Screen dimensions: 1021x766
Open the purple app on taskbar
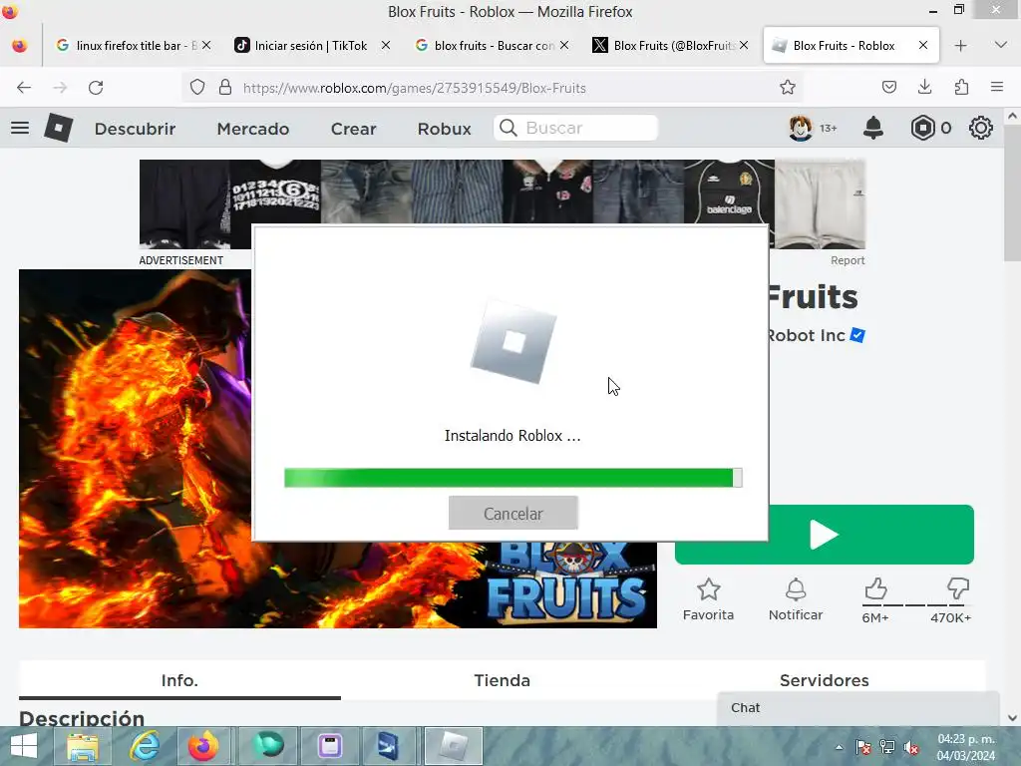point(329,746)
